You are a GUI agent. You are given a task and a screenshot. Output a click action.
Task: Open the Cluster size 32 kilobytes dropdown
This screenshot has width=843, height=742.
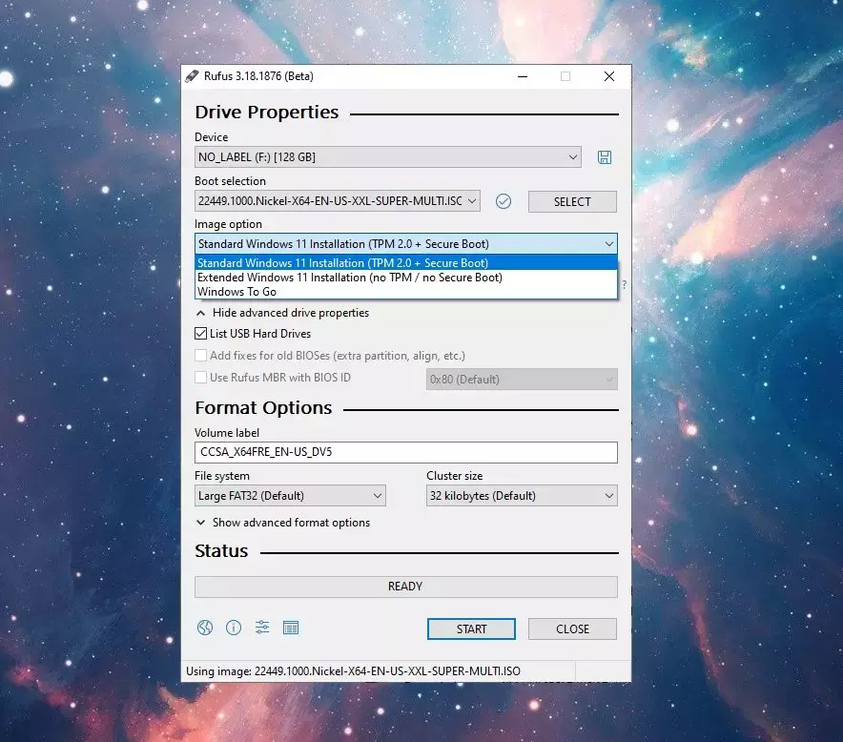click(522, 495)
